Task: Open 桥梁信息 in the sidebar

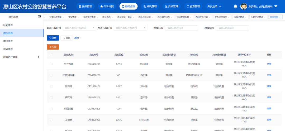Action: point(22,49)
